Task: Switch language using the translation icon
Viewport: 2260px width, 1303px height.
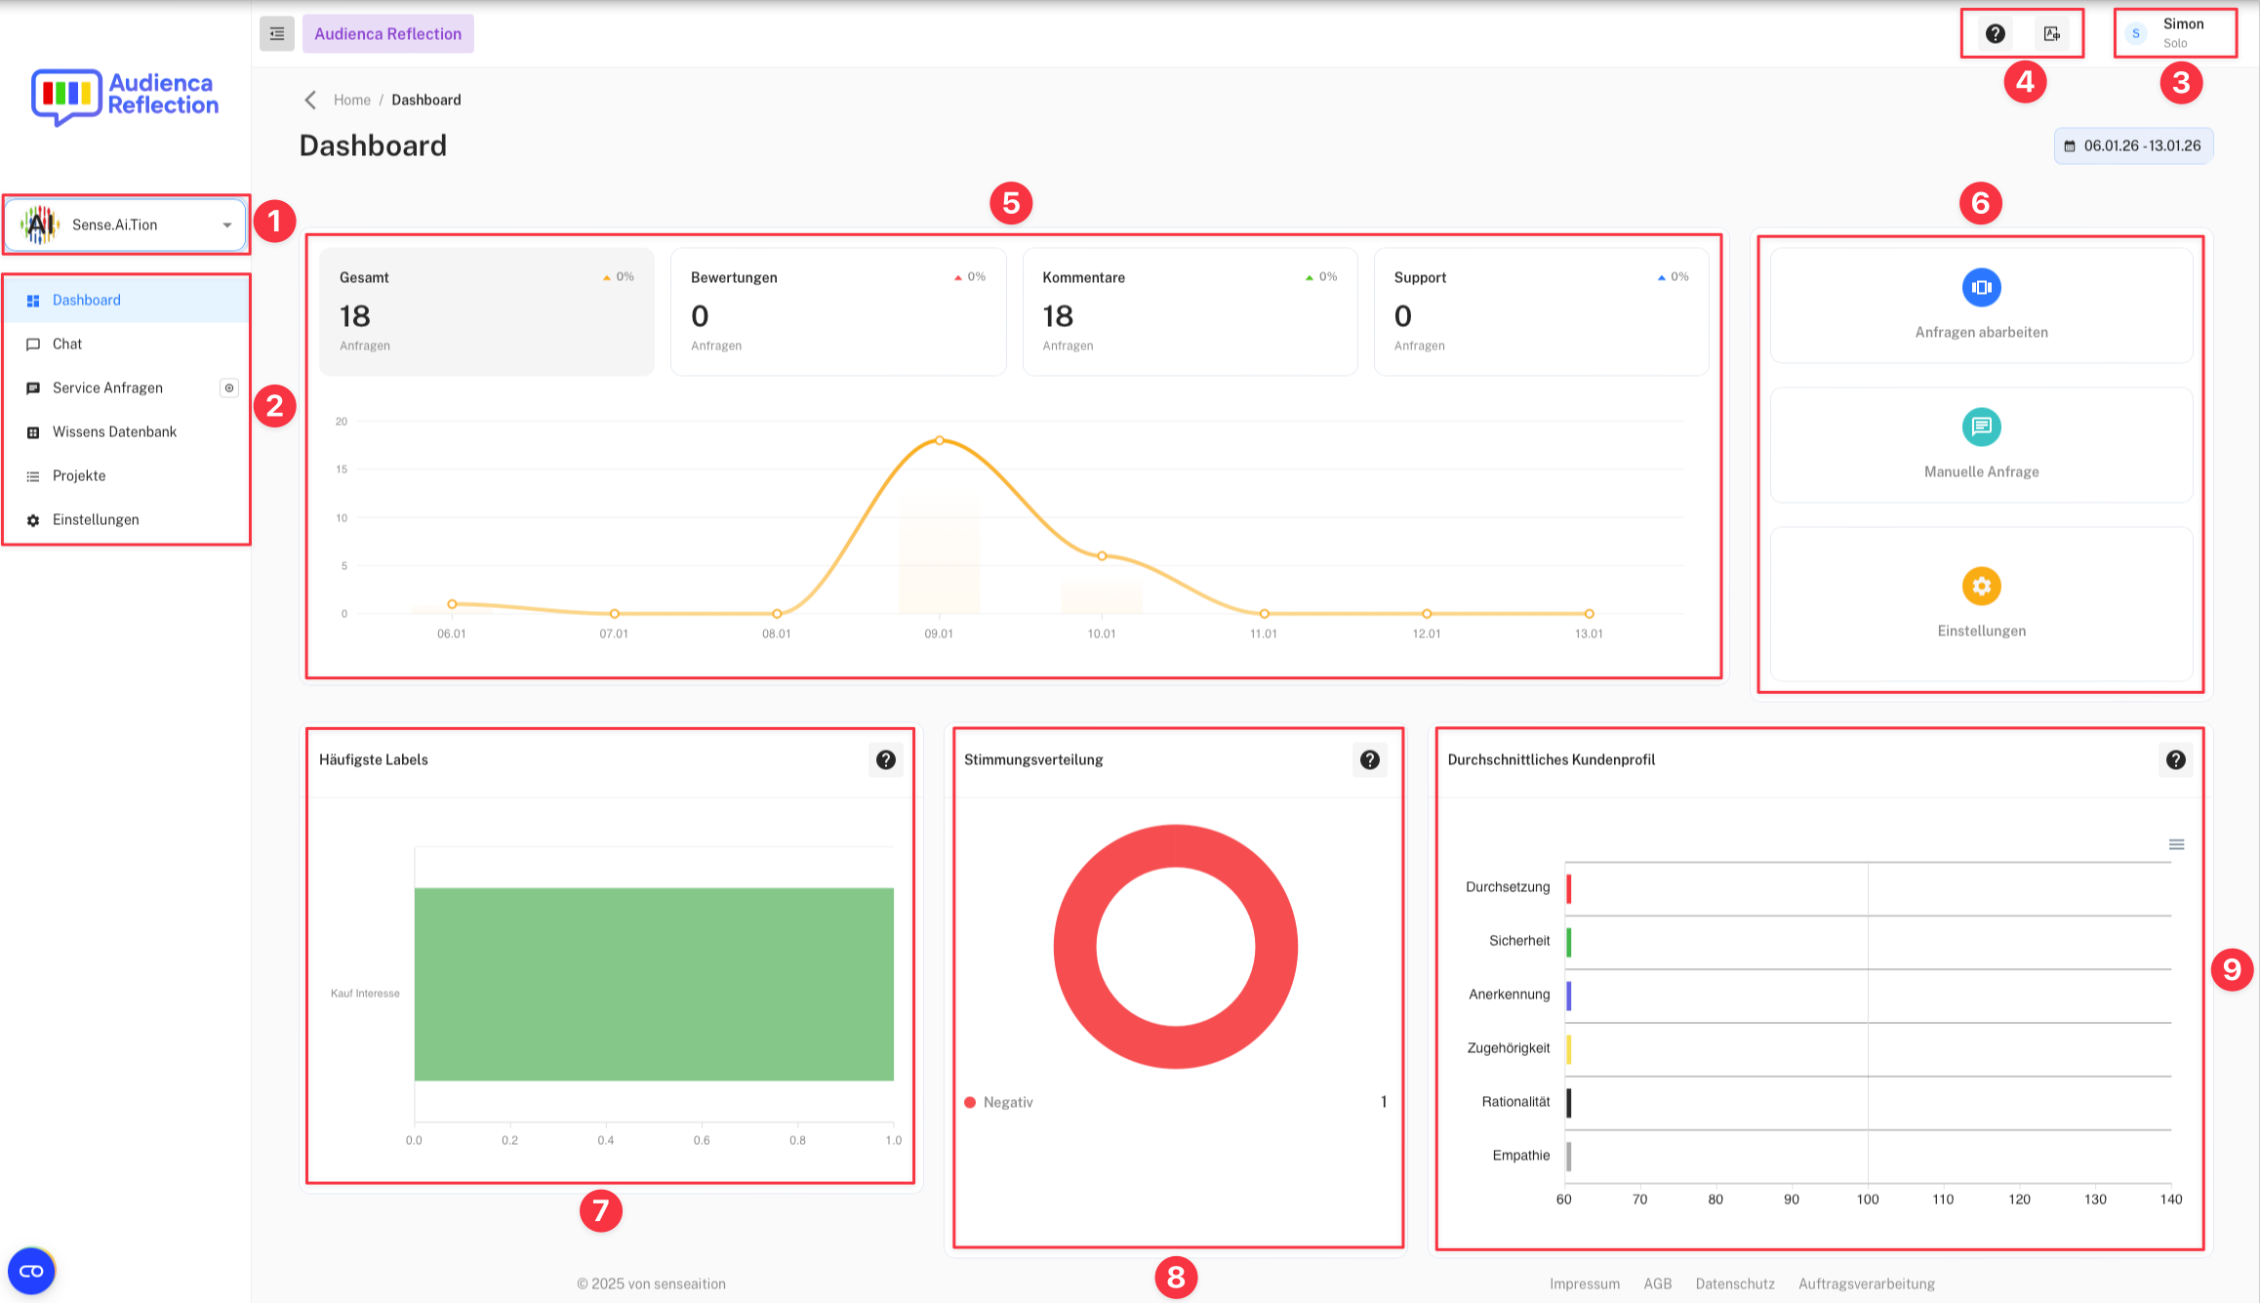Action: pos(2051,32)
